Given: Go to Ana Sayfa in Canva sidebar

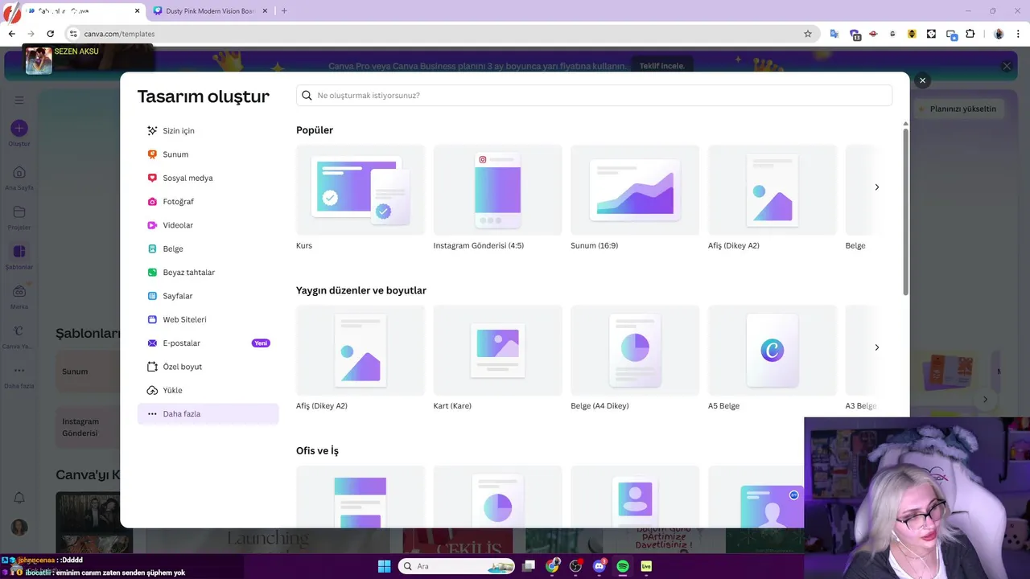Looking at the screenshot, I should click(x=19, y=178).
